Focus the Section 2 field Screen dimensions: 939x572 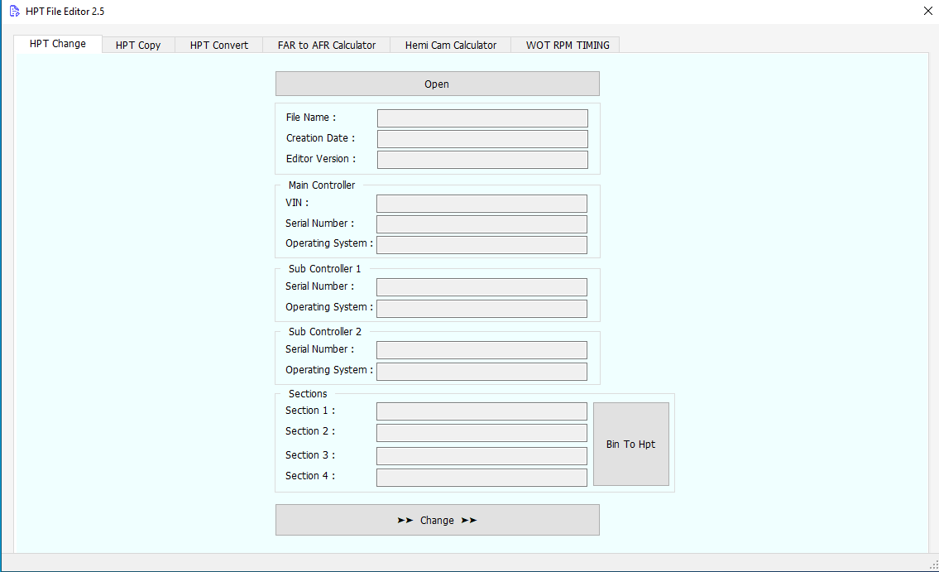pos(482,432)
